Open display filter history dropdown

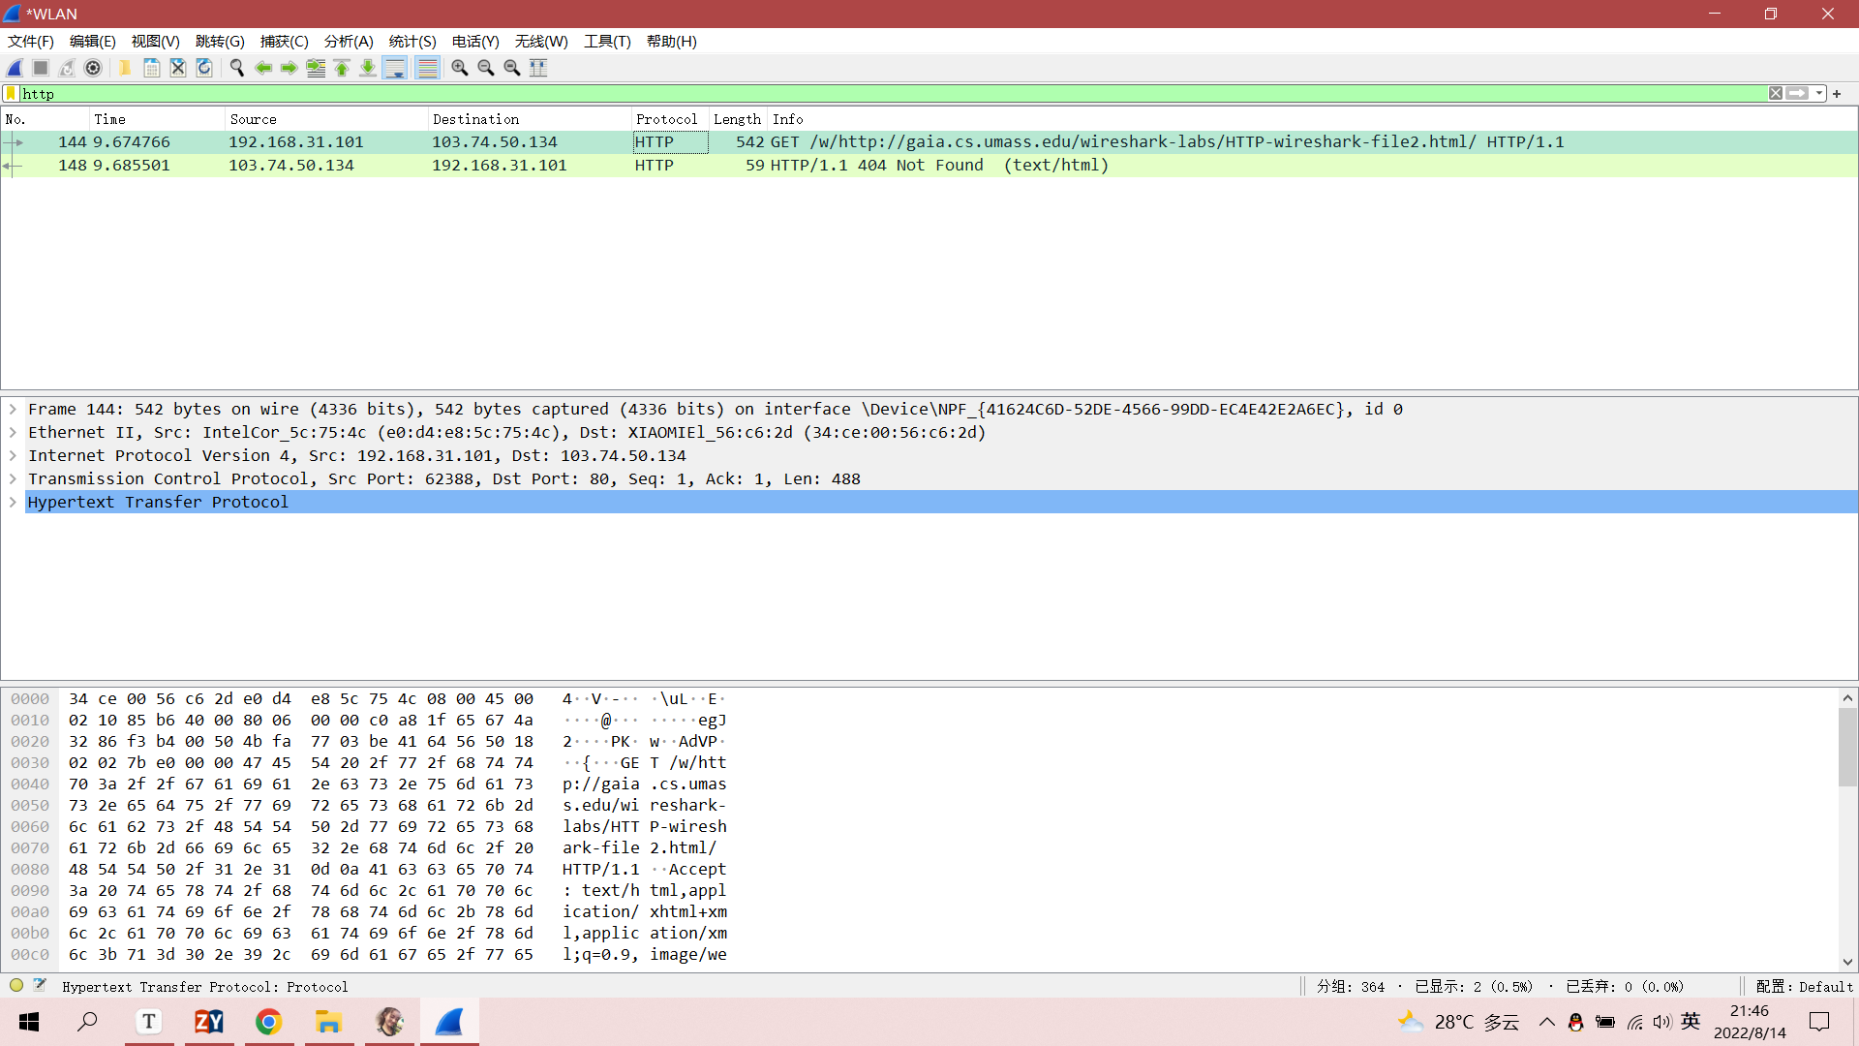pos(1819,94)
